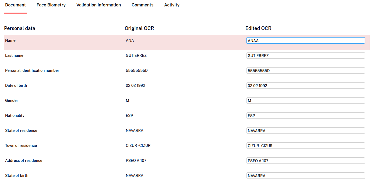Click the original OCR value ANA
The image size is (377, 186).
[130, 40]
